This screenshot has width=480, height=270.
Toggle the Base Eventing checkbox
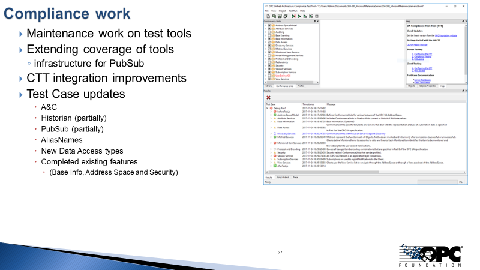click(269, 35)
